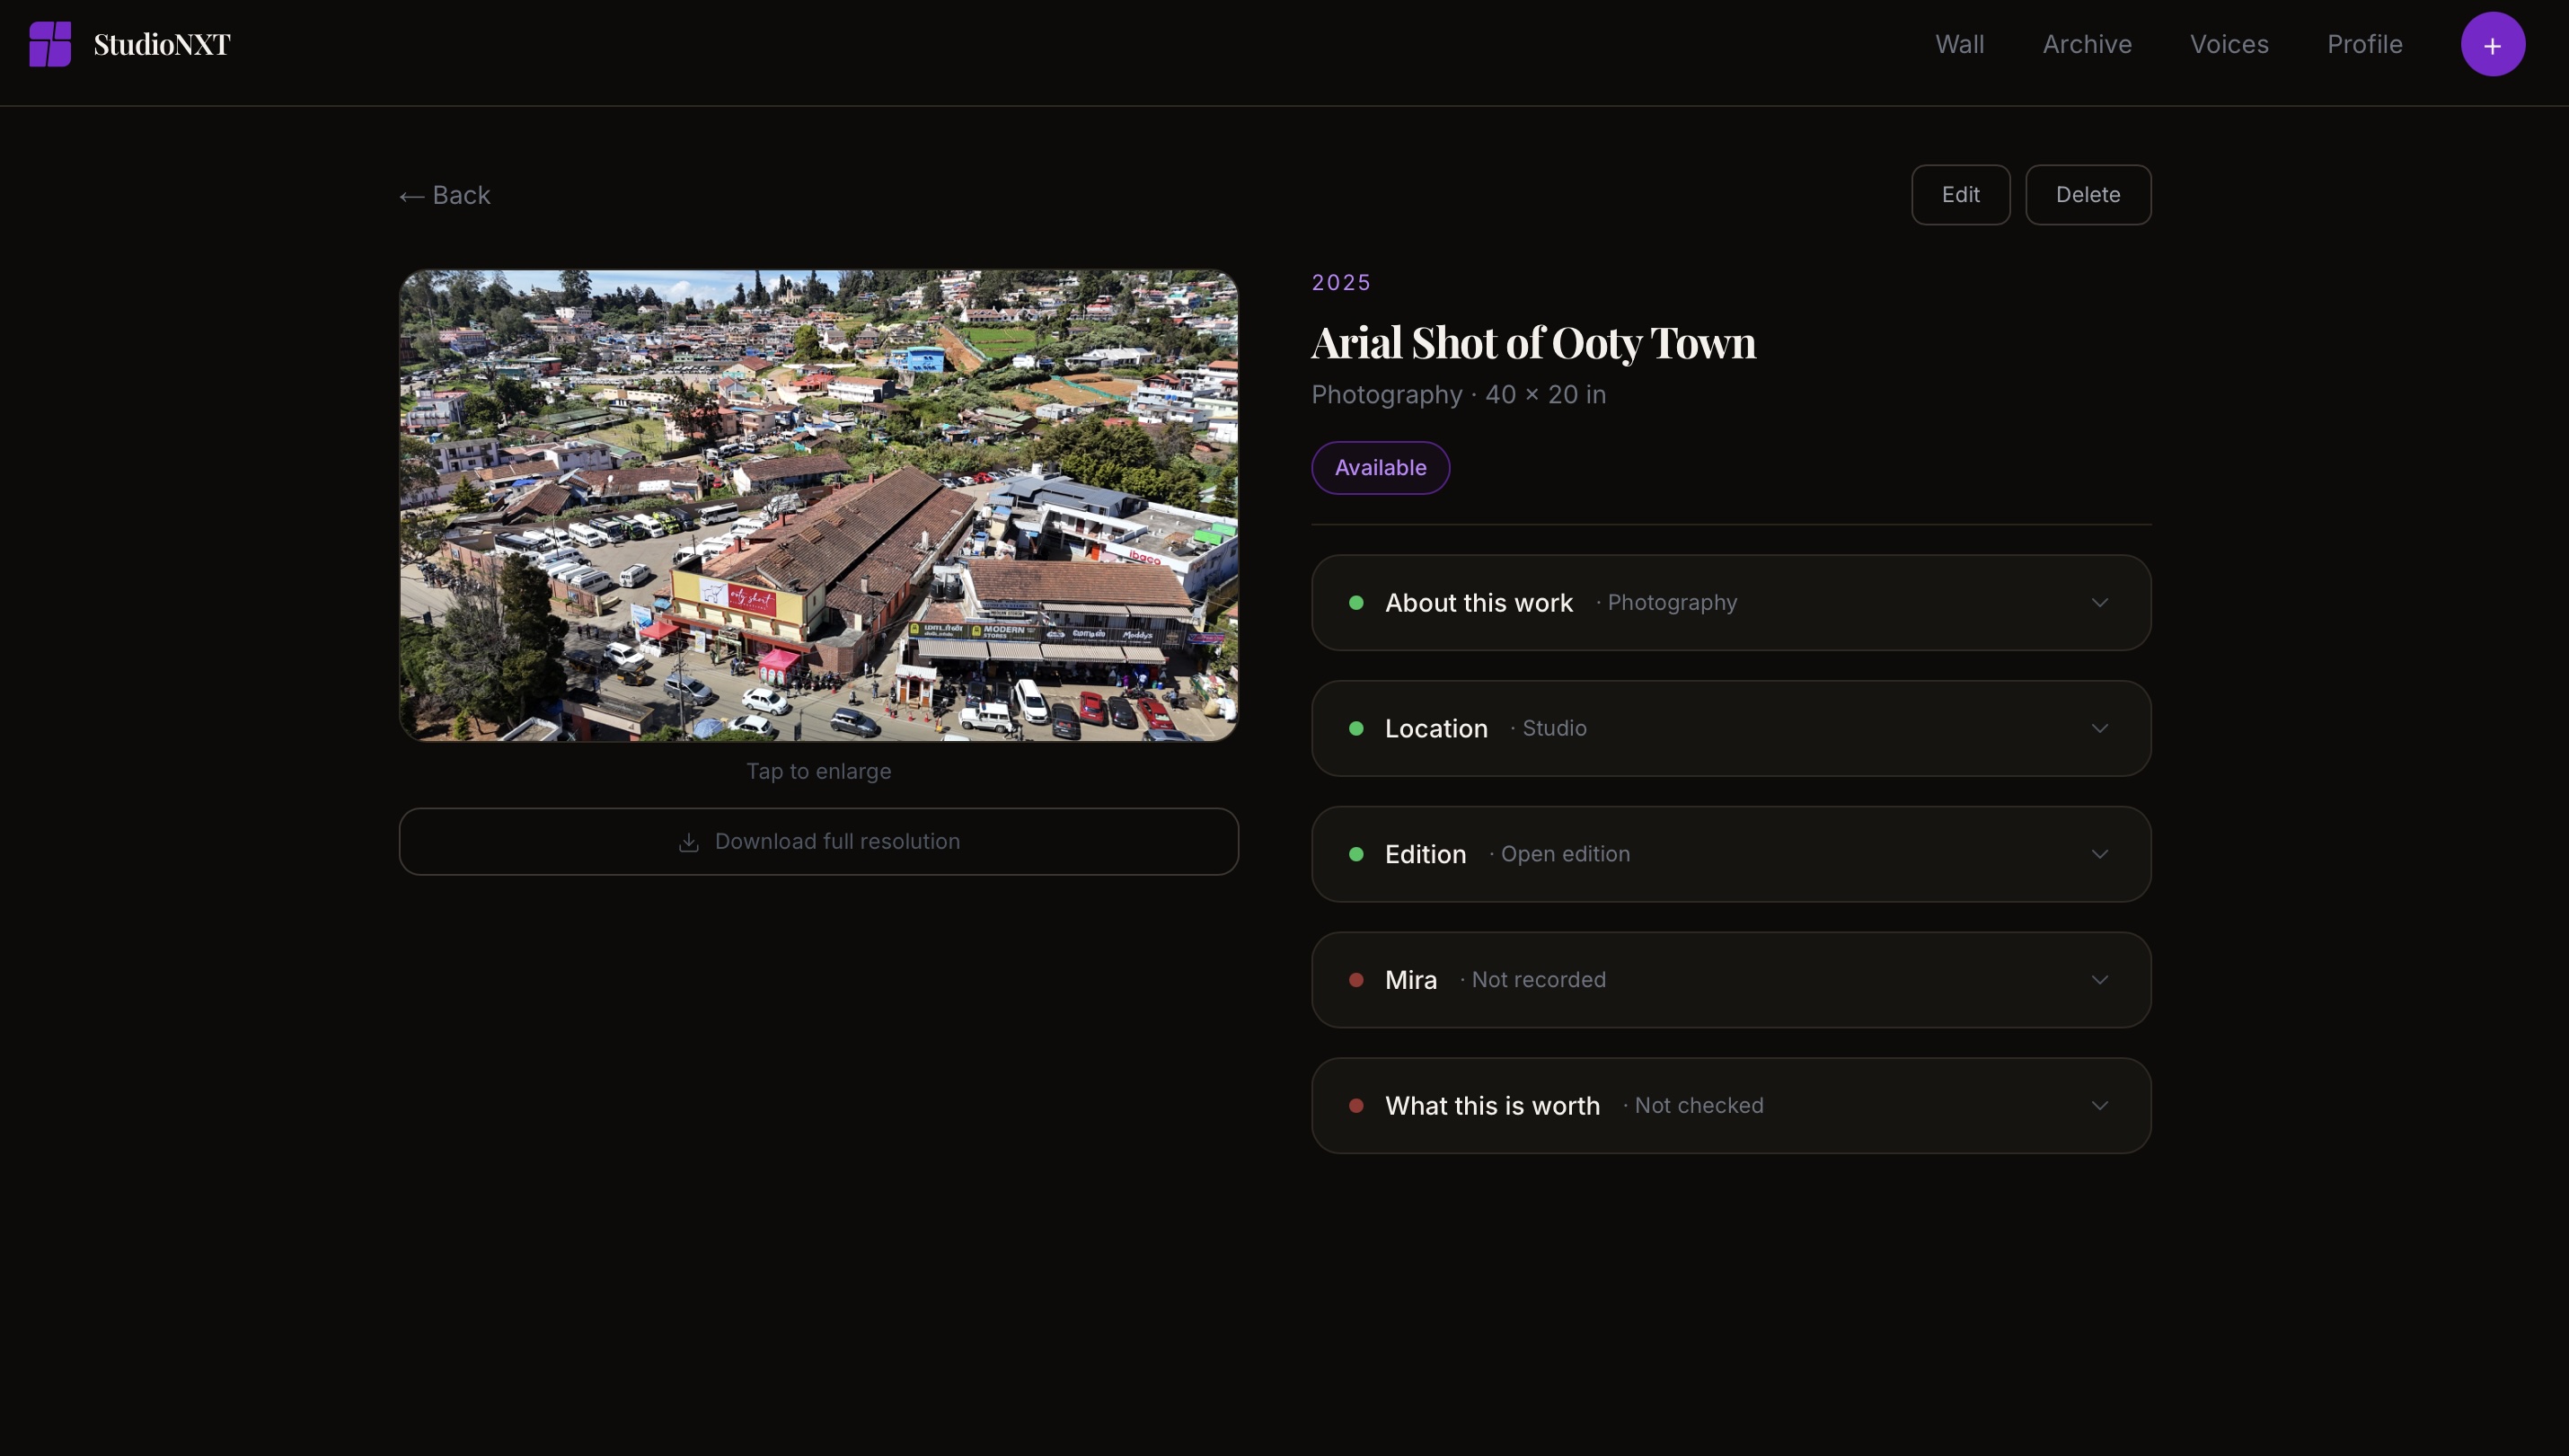Click the download icon beside Download full resolution
Image resolution: width=2569 pixels, height=1456 pixels.
point(688,842)
